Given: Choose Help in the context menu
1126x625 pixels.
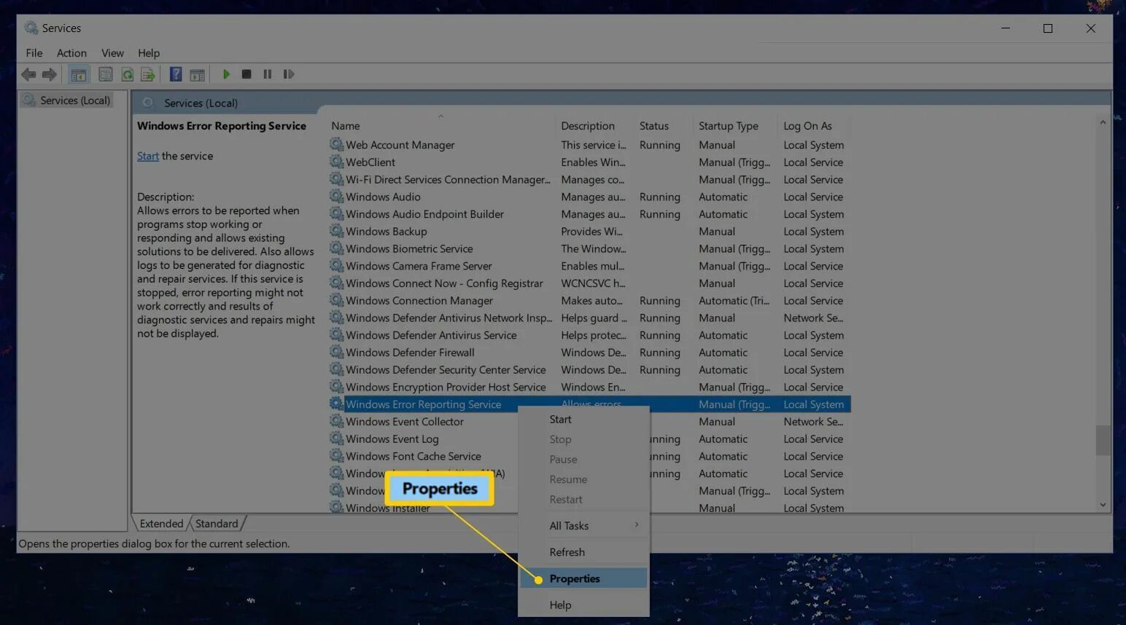Looking at the screenshot, I should pyautogui.click(x=583, y=605).
